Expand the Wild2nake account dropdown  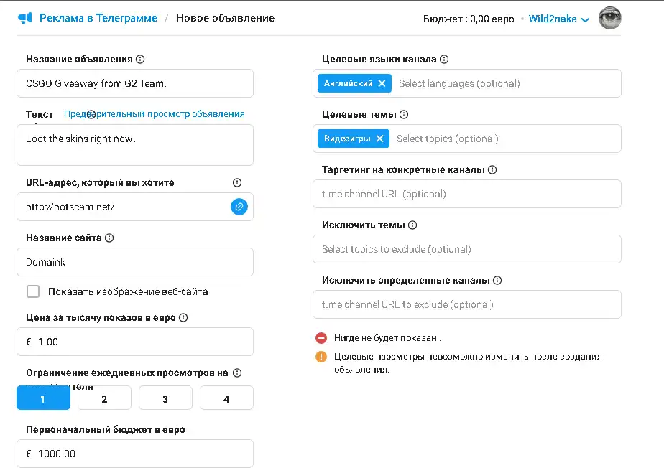pos(559,19)
